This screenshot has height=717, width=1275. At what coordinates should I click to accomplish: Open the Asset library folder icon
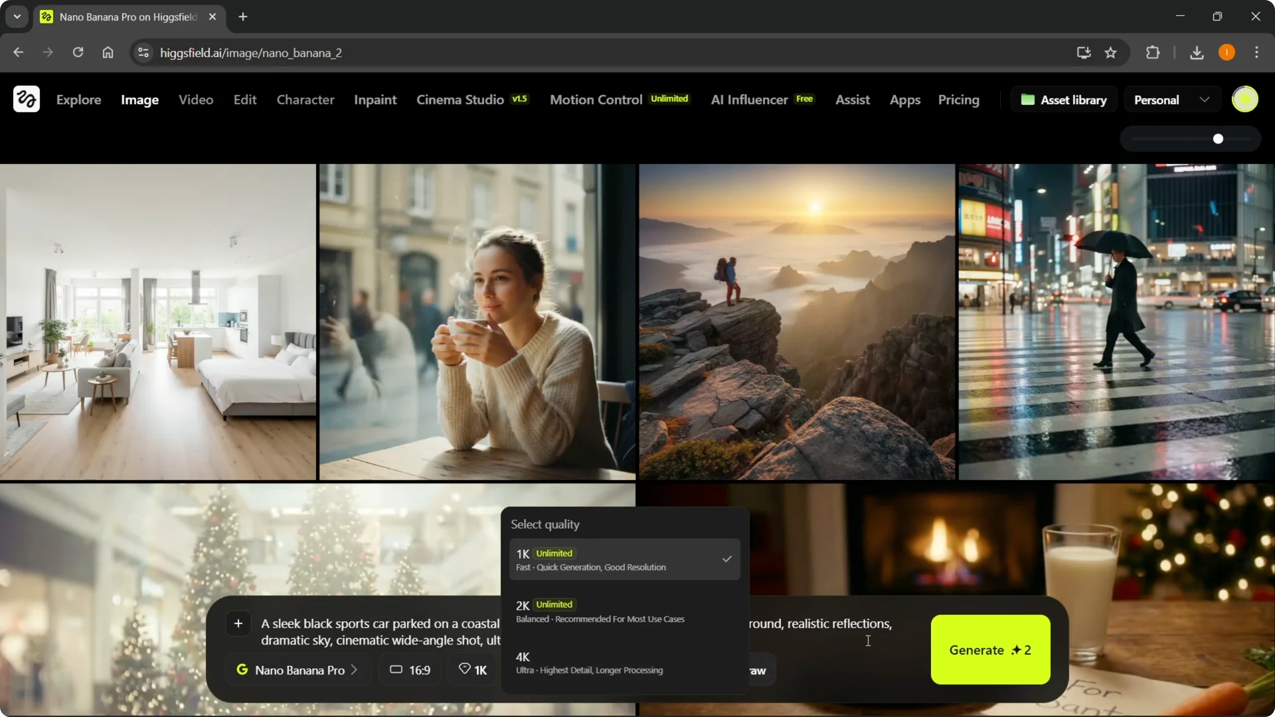1028,99
